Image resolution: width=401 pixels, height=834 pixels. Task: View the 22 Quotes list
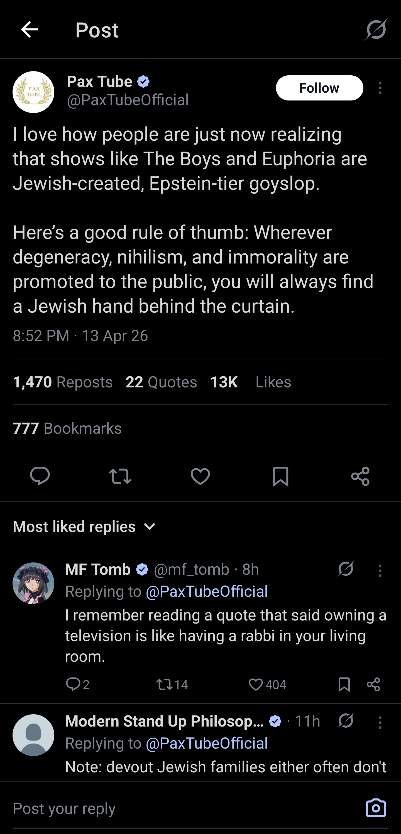click(x=161, y=382)
